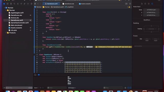Click the related items grid icon
This screenshot has width=164, height=92.
(35, 4)
